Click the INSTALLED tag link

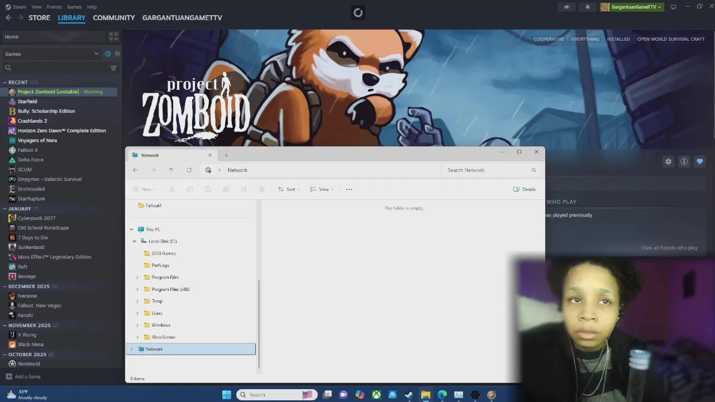click(x=618, y=39)
